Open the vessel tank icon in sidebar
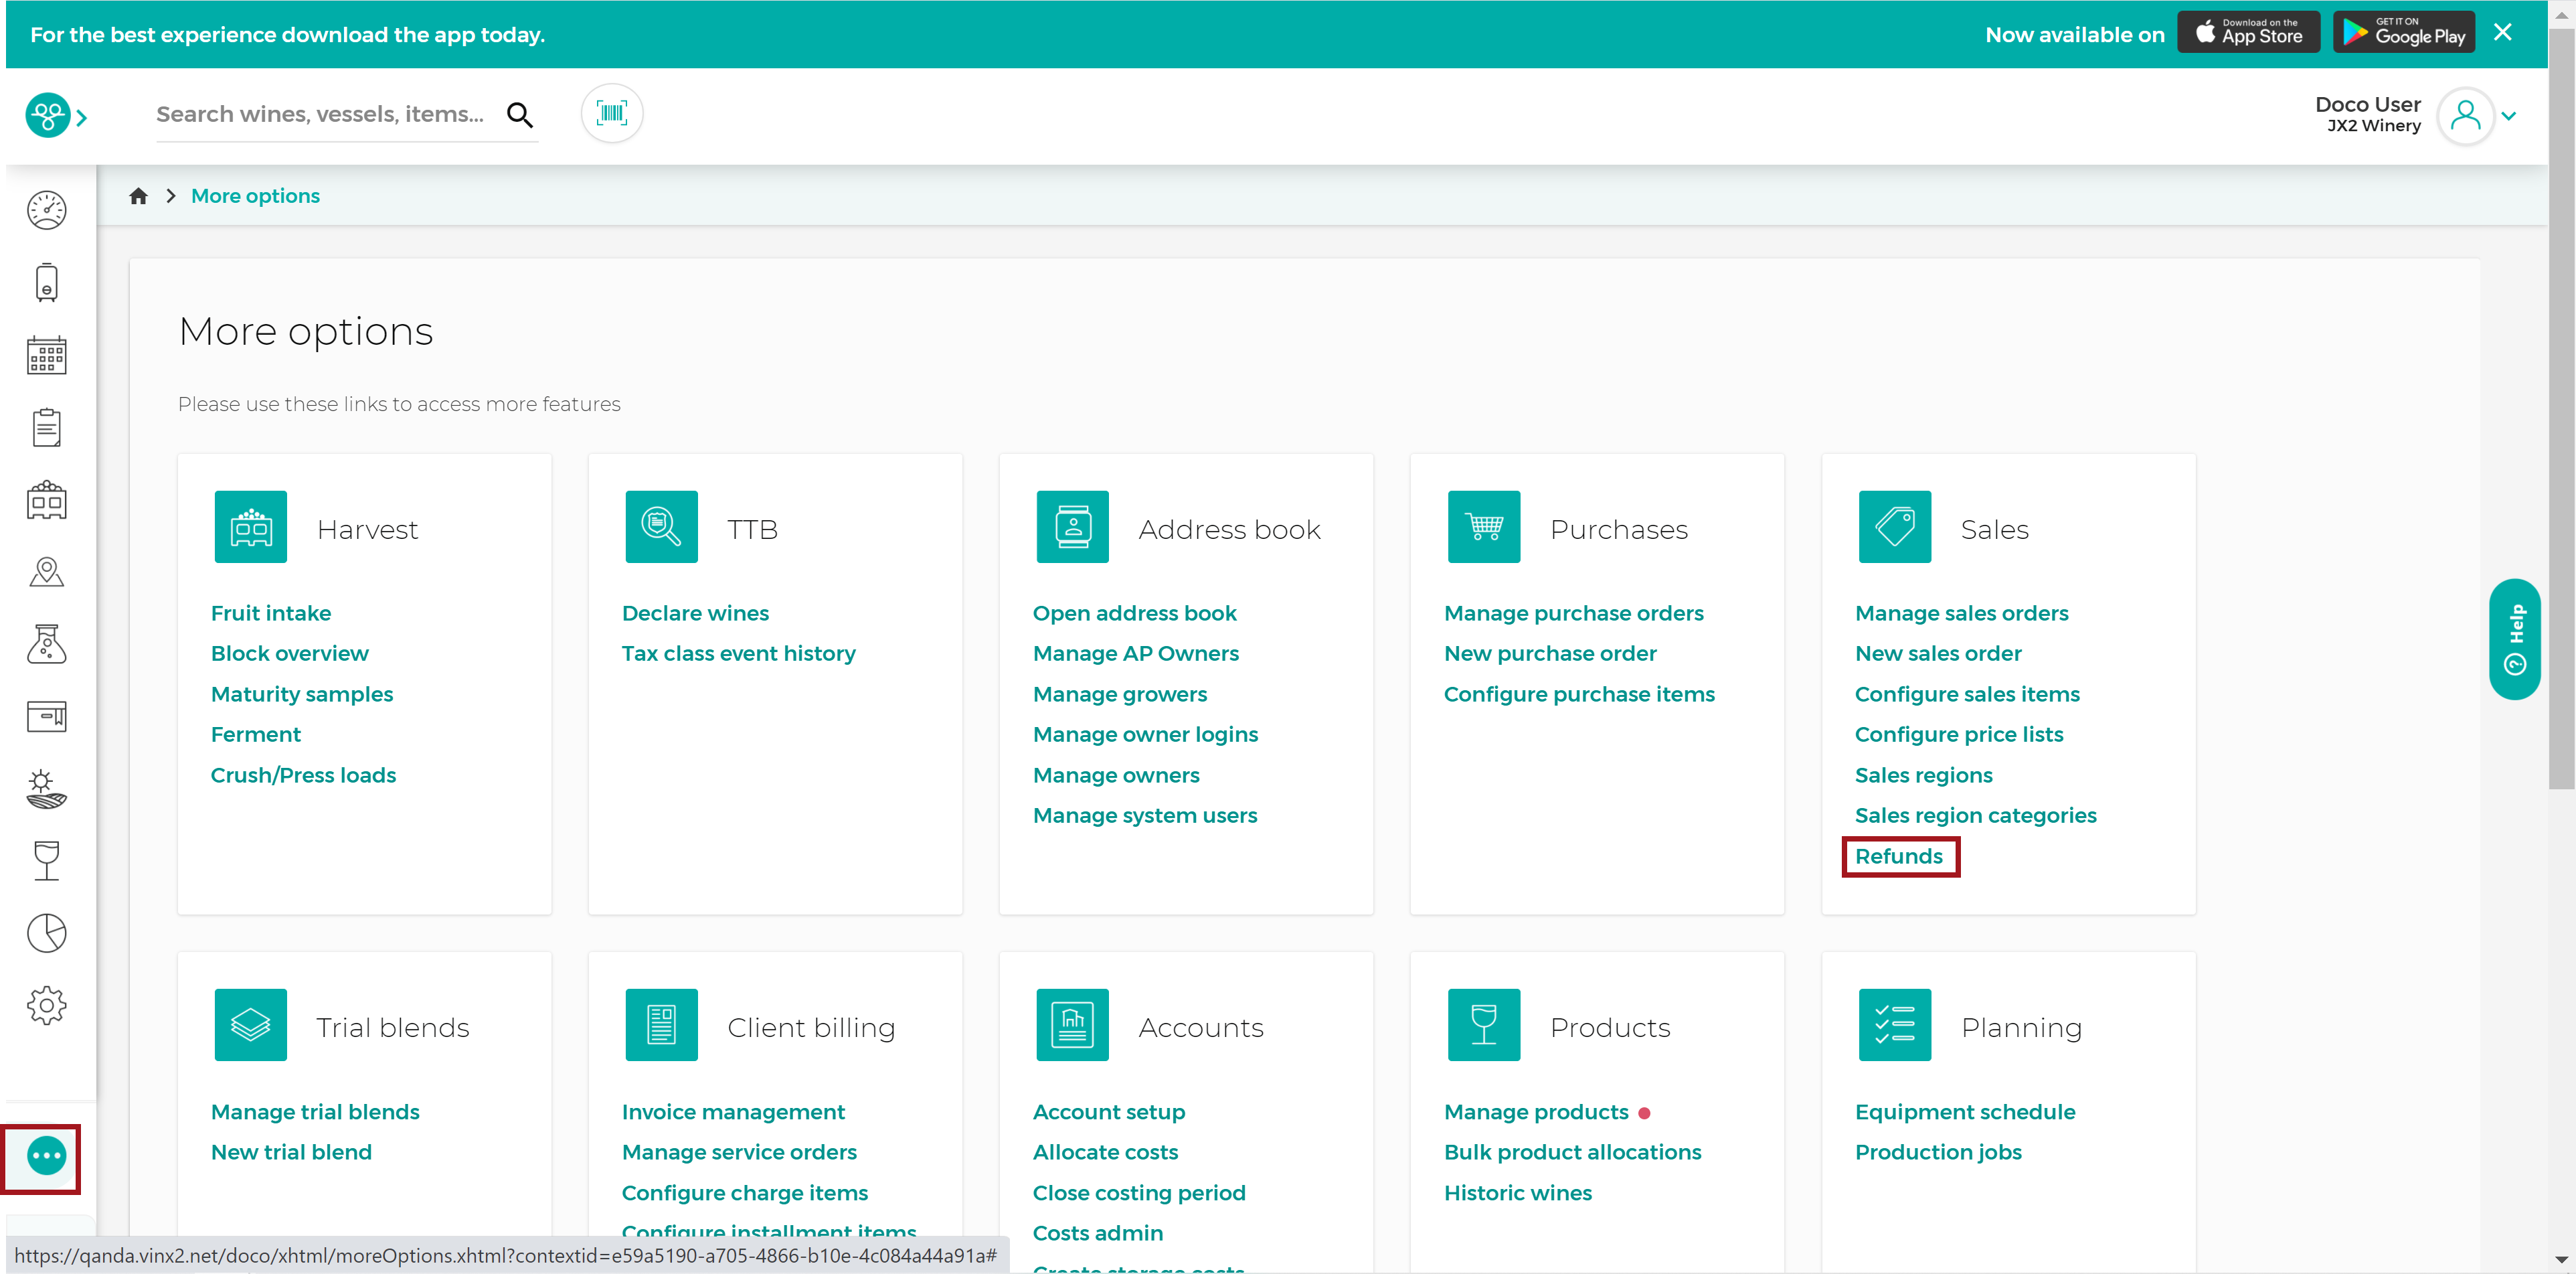Image resolution: width=2576 pixels, height=1274 pixels. click(x=47, y=283)
